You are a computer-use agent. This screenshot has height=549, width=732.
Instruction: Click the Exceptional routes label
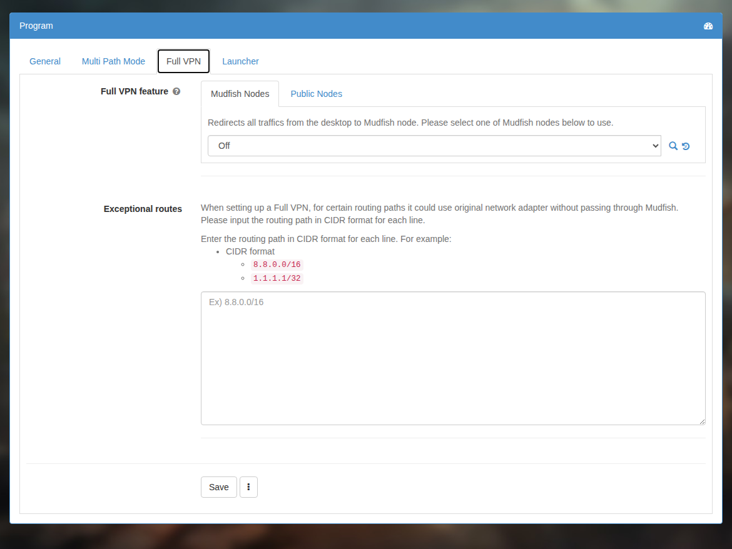click(143, 209)
